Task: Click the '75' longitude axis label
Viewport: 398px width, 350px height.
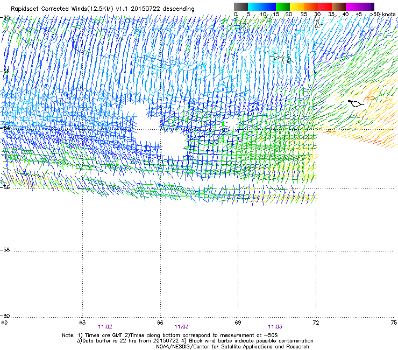Action: (x=394, y=323)
